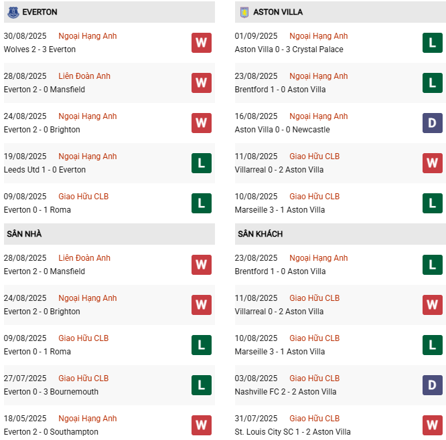Open Ngoại Hạng Anh link on 30/08/2025 row
The image size is (446, 440).
click(x=87, y=36)
